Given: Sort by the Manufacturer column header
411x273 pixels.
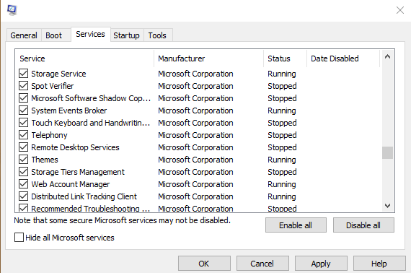Looking at the screenshot, I should click(209, 58).
